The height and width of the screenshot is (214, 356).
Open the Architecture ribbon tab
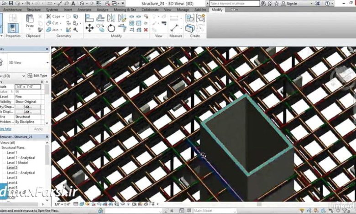[x=12, y=10]
